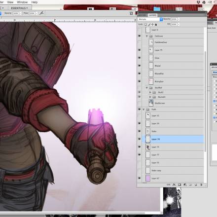The image size is (217, 217).
Task: Select the Blood layer row
Action: (x=173, y=66)
